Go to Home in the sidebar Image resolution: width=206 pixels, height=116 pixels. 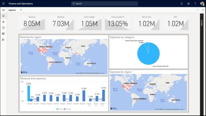(x=3, y=16)
